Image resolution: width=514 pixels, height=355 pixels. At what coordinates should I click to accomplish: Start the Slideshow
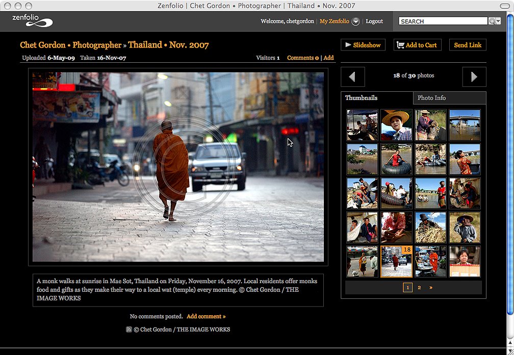pyautogui.click(x=363, y=45)
